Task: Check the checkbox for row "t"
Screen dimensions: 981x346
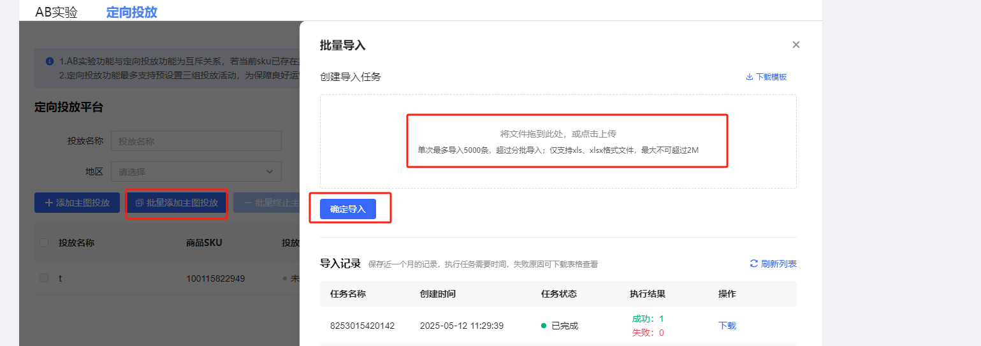Action: point(44,278)
